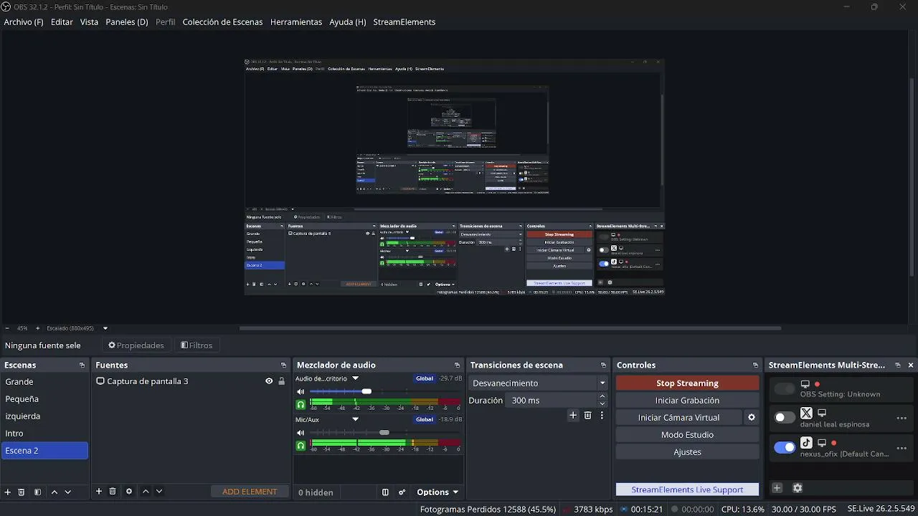Toggle Global badge for Mic/Aux

point(425,419)
